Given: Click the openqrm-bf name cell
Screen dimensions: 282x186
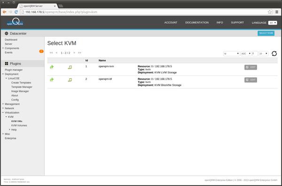Looking at the screenshot, I should click(105, 79).
